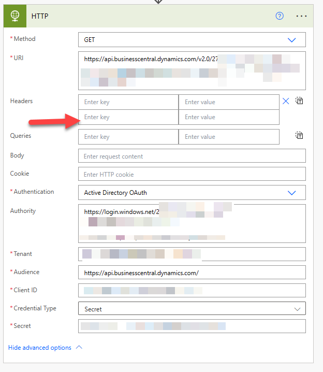Click the Queries value field
This screenshot has width=323, height=372.
pos(229,137)
